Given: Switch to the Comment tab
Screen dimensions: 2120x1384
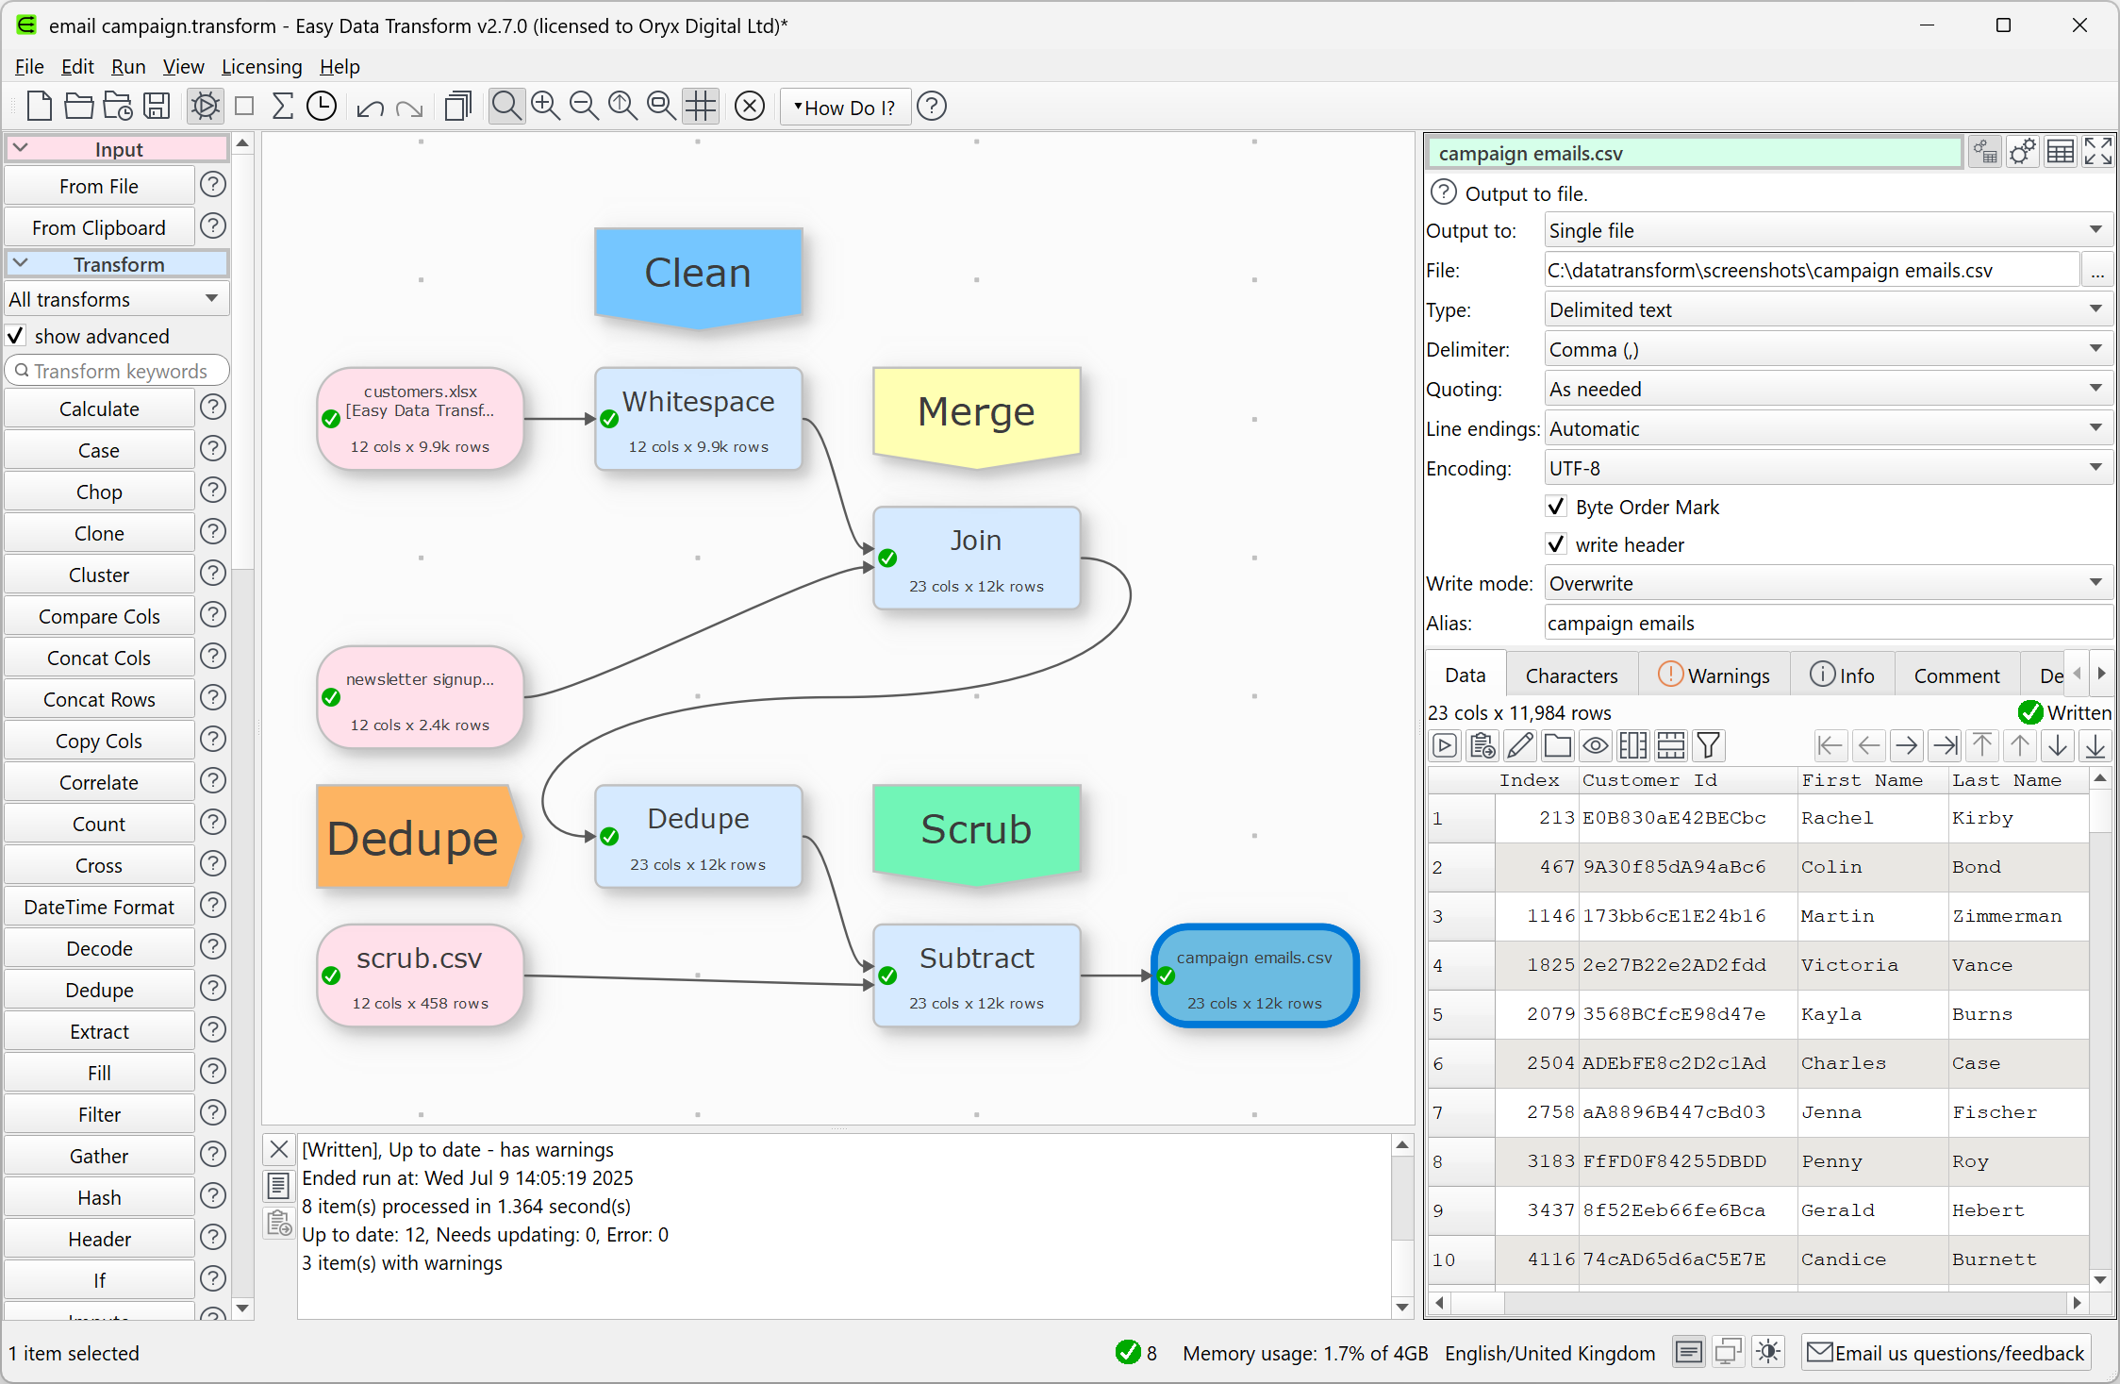Looking at the screenshot, I should (x=1957, y=675).
